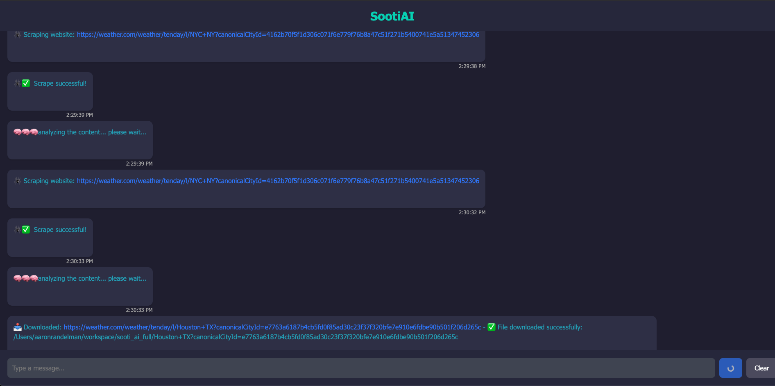Screen dimensions: 775x386
Task: Click the 2:29:39 PM timestamp below the analyzing message
Action: [139, 163]
